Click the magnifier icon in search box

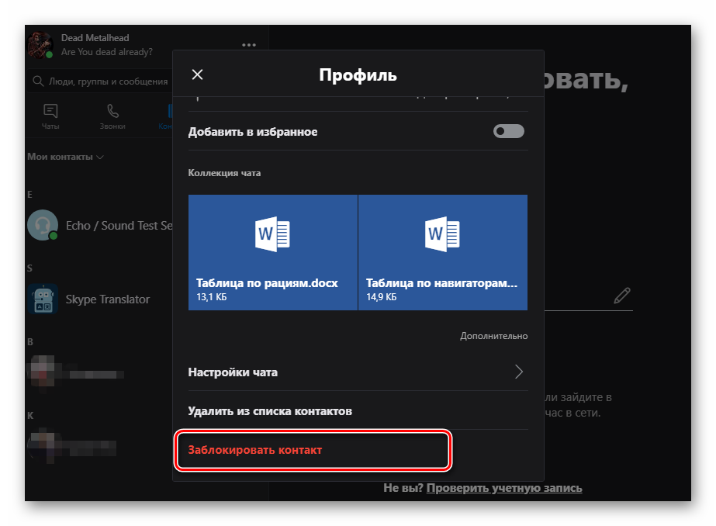[37, 81]
